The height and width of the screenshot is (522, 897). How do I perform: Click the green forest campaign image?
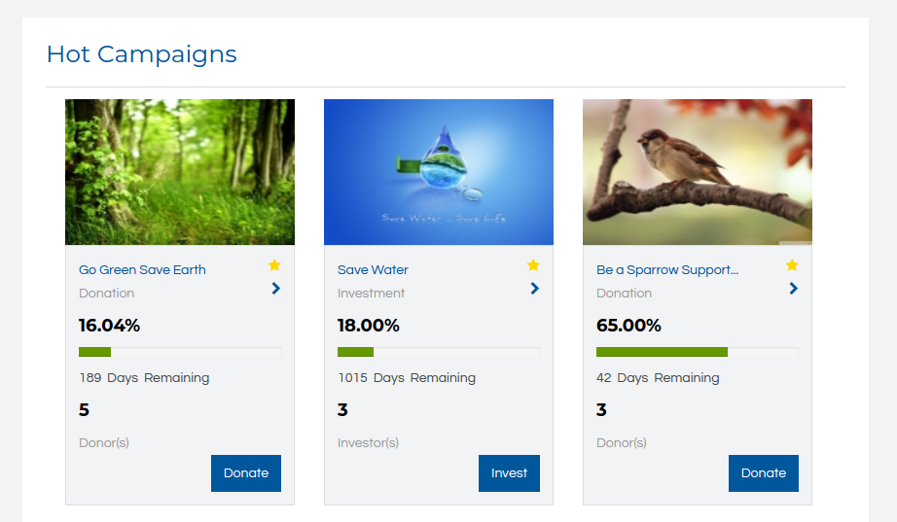pos(180,172)
